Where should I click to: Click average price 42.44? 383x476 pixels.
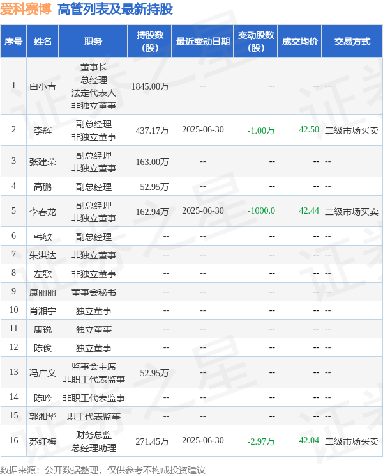click(309, 210)
